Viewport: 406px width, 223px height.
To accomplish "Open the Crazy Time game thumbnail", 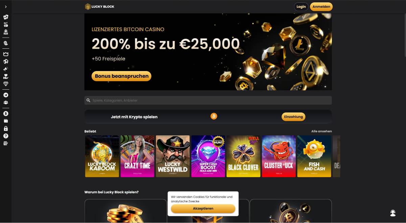I will pos(137,156).
